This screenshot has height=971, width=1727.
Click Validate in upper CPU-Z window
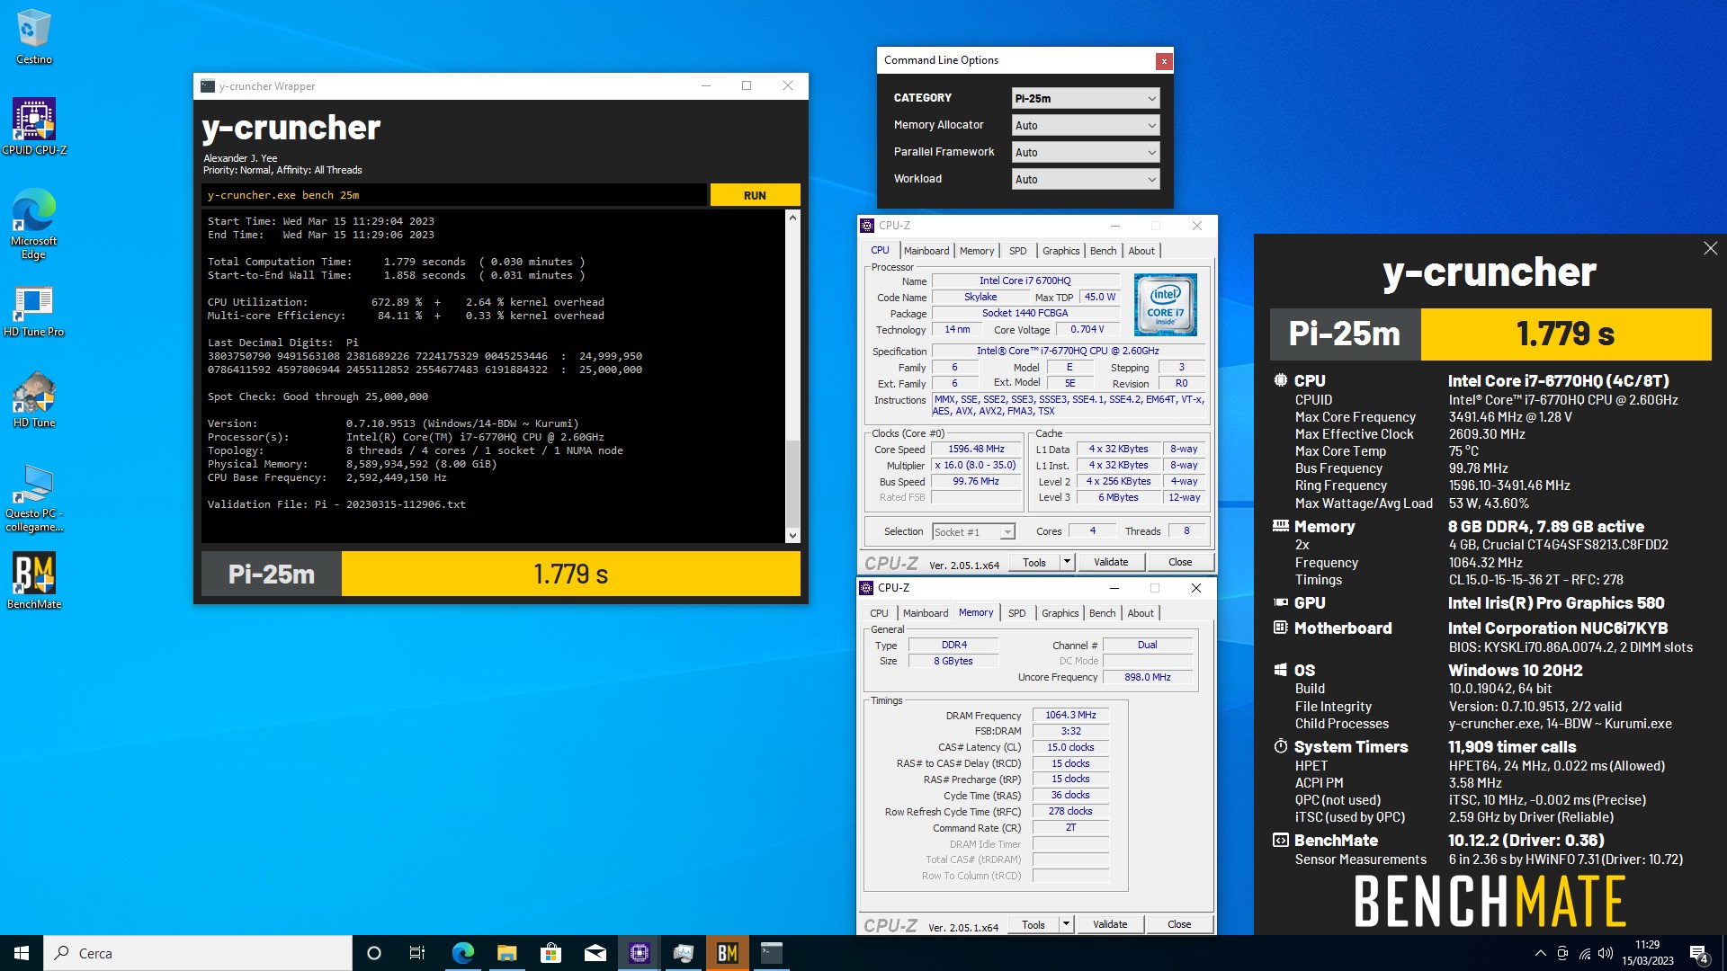[1111, 562]
